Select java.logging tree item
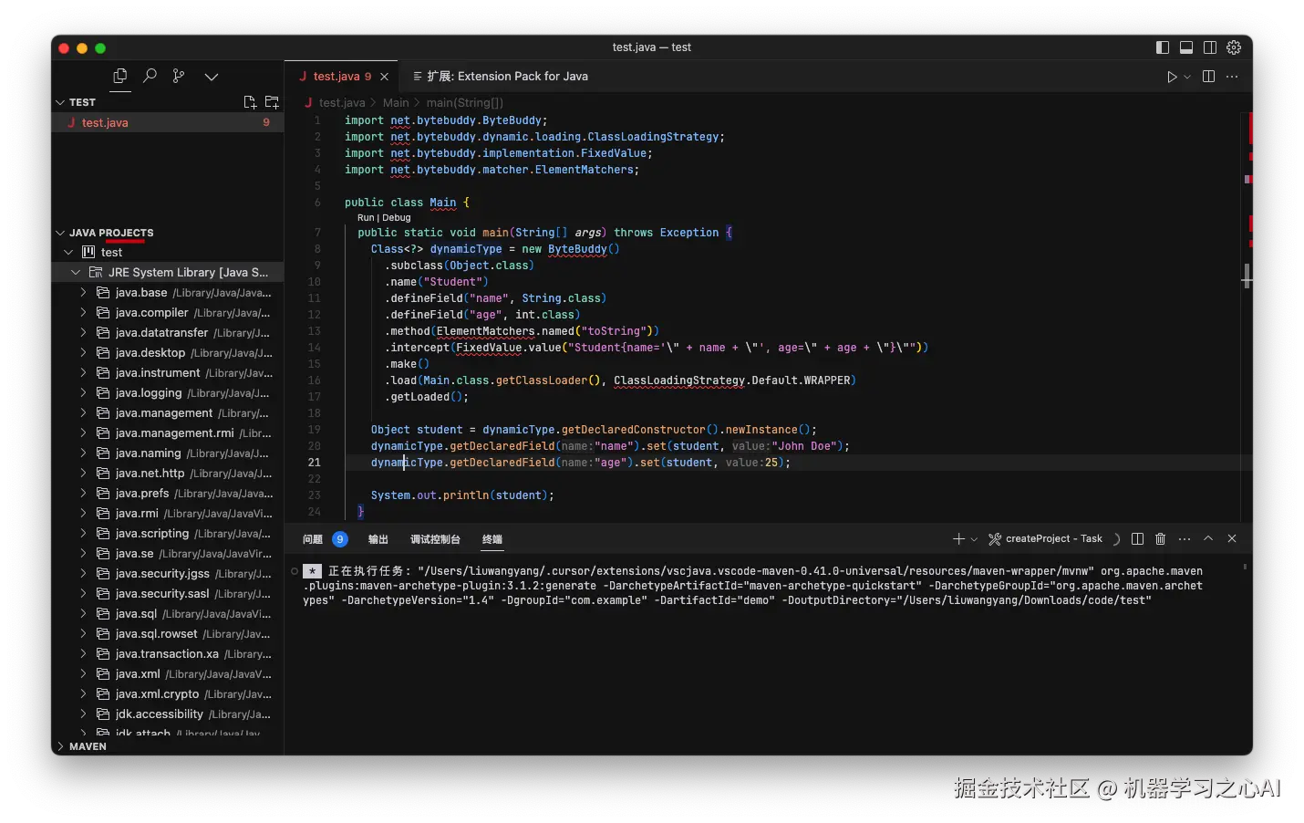 168,392
